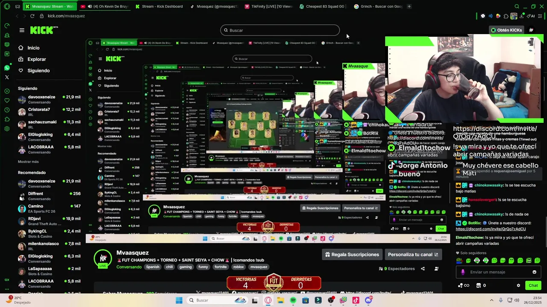Image resolution: width=547 pixels, height=307 pixels.
Task: Open Discord from the taskbar
Action: [368, 300]
